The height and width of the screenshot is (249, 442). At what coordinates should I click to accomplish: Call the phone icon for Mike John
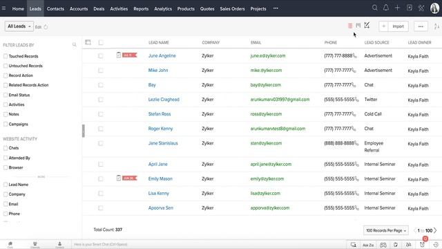[354, 71]
